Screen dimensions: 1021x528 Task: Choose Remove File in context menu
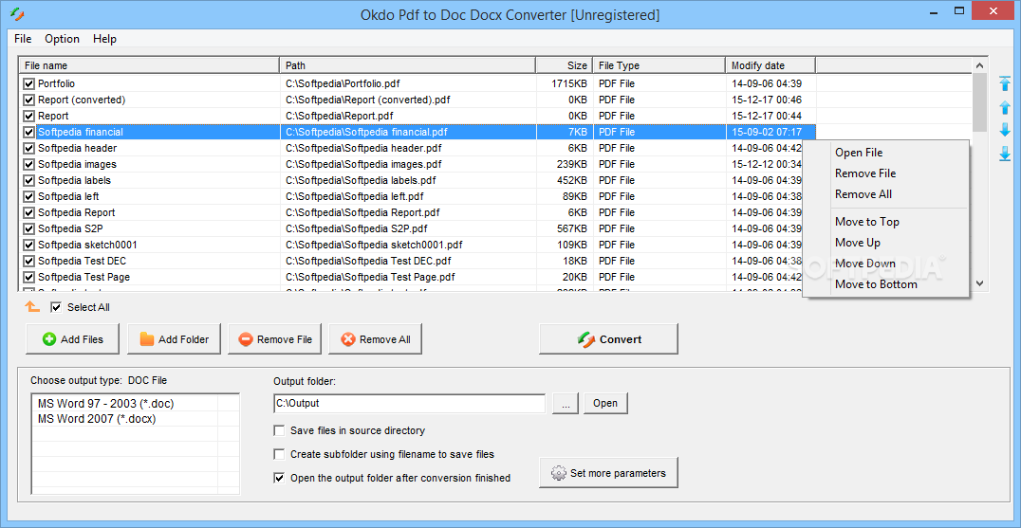pos(886,173)
